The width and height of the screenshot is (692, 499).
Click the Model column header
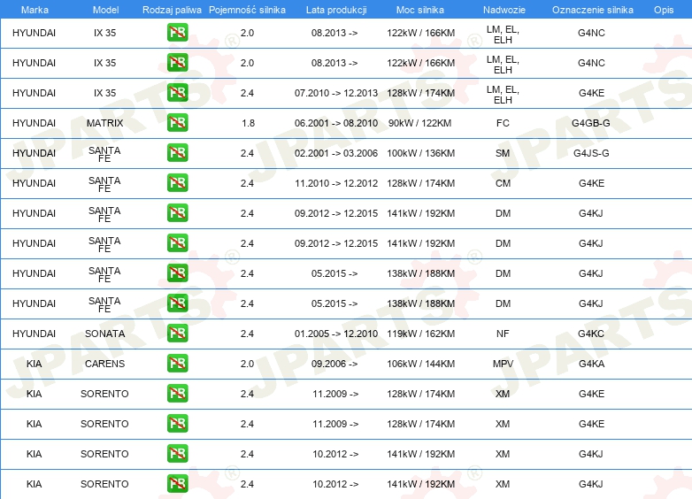[x=105, y=10]
